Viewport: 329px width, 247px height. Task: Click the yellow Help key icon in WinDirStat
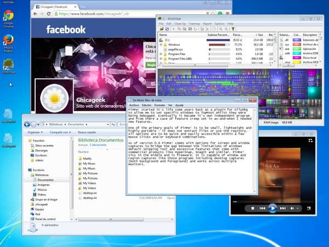[232, 29]
